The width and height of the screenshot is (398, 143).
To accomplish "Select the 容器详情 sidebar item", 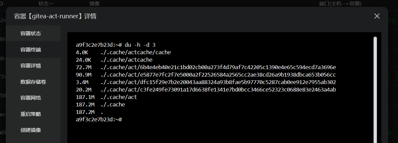I will 31,66.
